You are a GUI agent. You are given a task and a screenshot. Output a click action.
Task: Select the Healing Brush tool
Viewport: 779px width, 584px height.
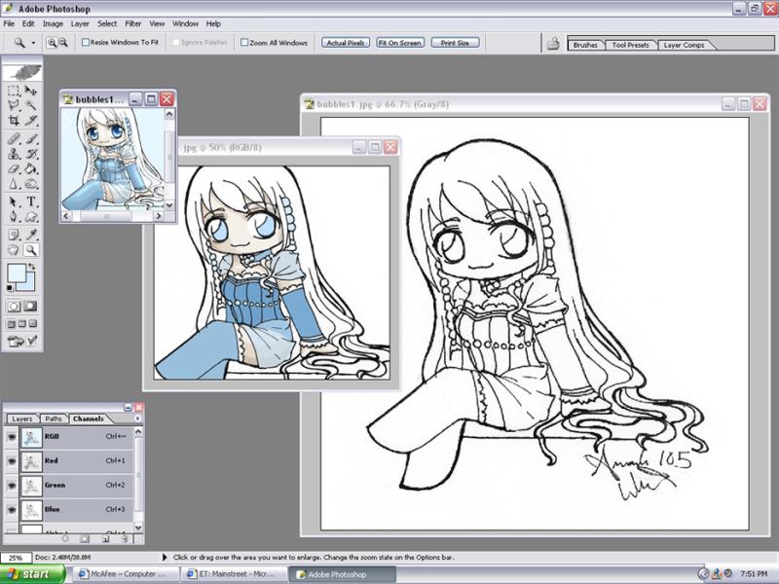(x=14, y=139)
